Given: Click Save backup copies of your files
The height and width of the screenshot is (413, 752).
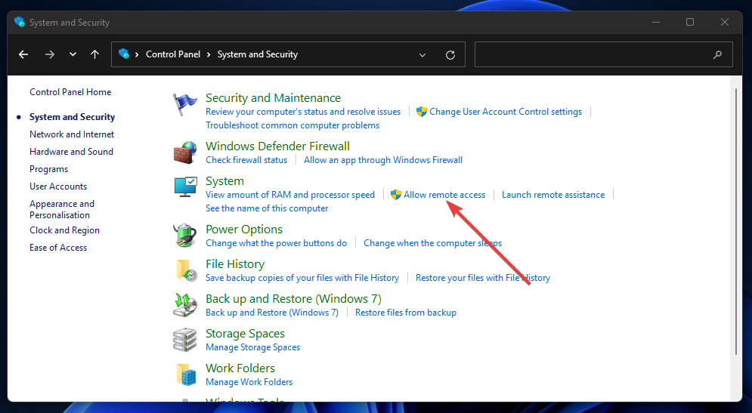Looking at the screenshot, I should point(302,278).
